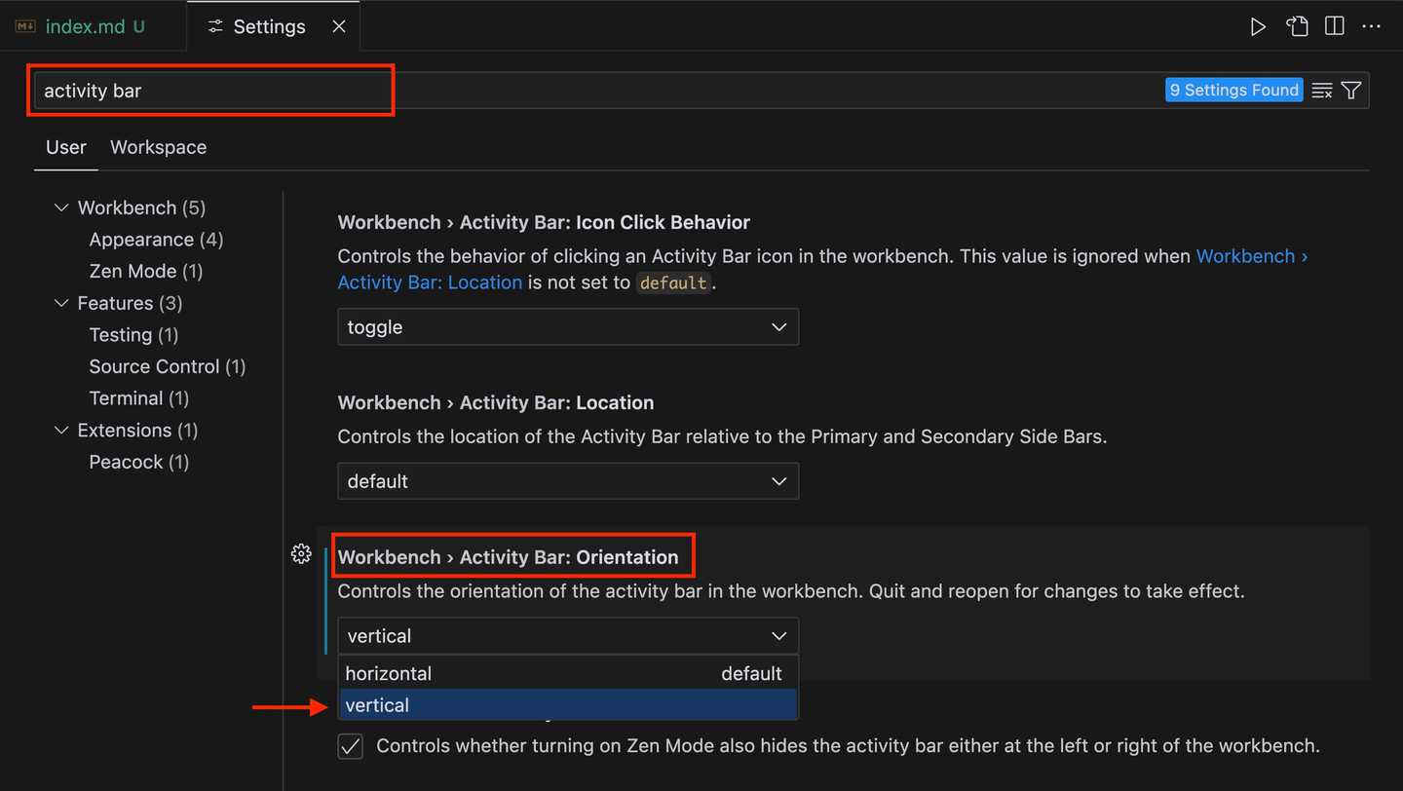
Task: Click inside the activity bar search field
Action: pyautogui.click(x=210, y=90)
